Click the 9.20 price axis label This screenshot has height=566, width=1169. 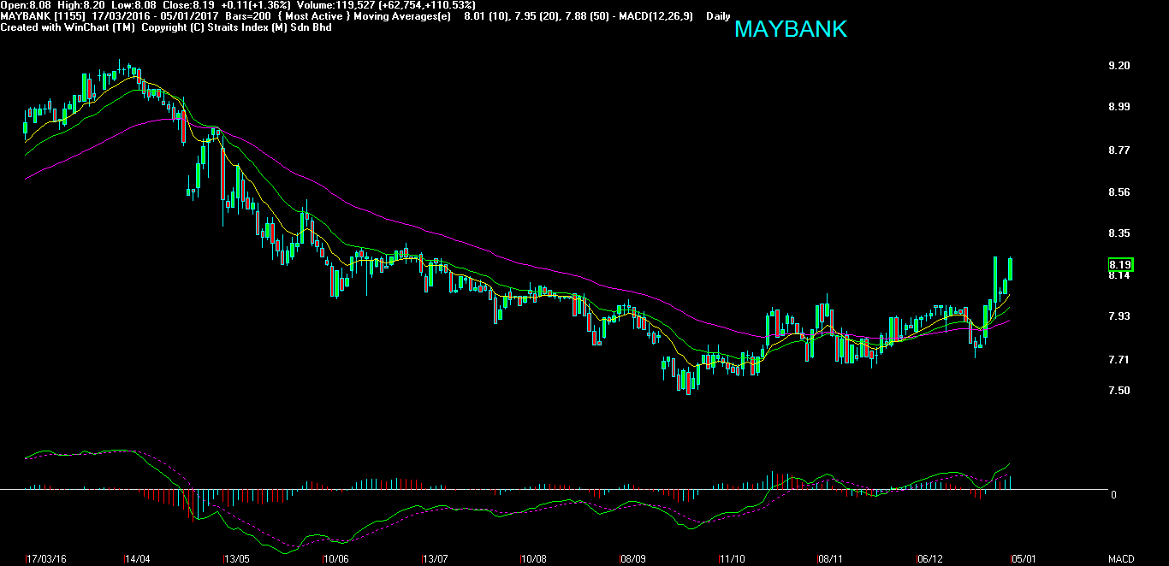coord(1119,66)
